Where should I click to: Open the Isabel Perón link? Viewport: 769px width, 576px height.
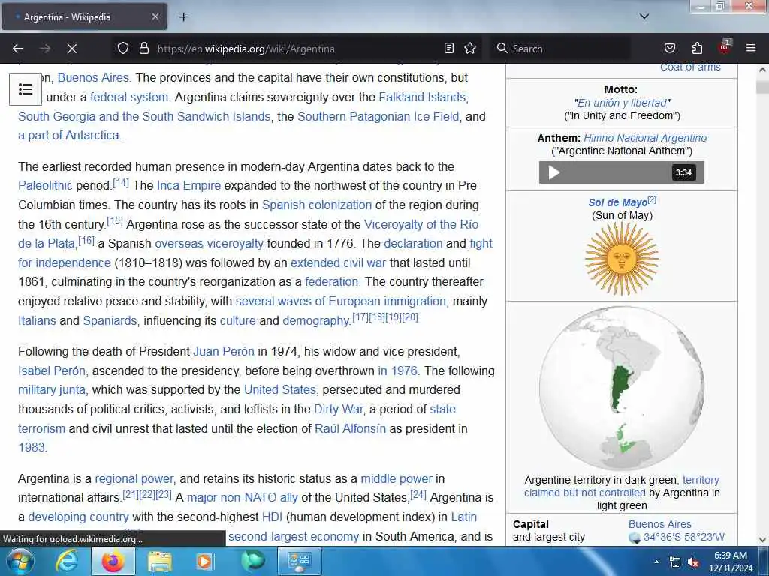(x=52, y=370)
